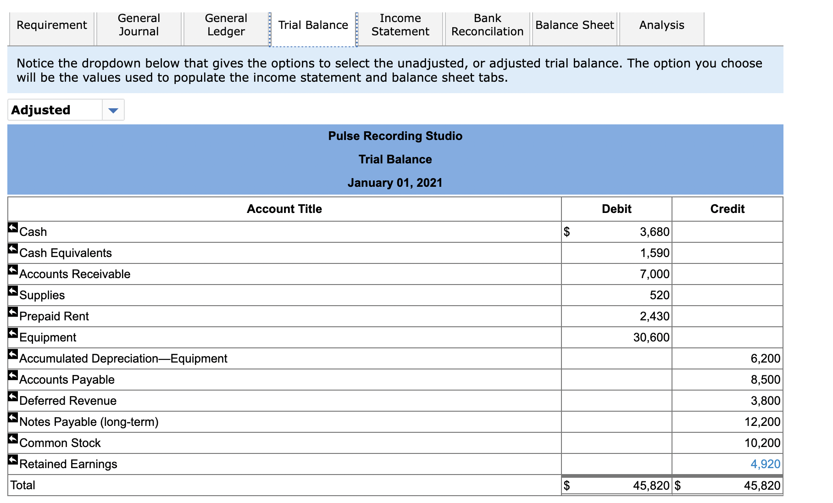Click the arrow icon beside Deferred Revenue
Screen dimensions: 833x503
coord(13,396)
